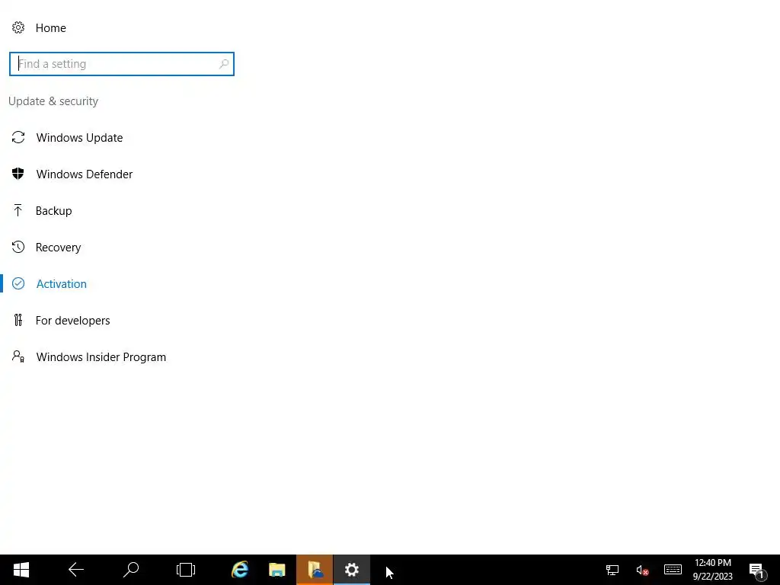Select the Activation page
This screenshot has width=780, height=585.
pos(61,284)
